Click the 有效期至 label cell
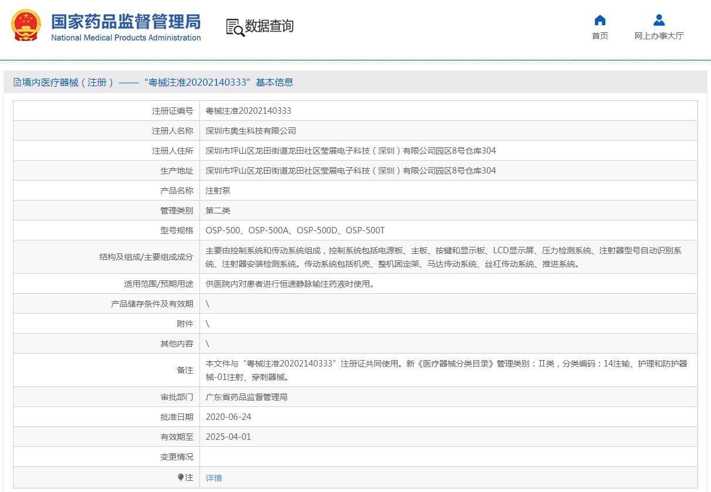Screen dimensions: 711x492 [106, 437]
